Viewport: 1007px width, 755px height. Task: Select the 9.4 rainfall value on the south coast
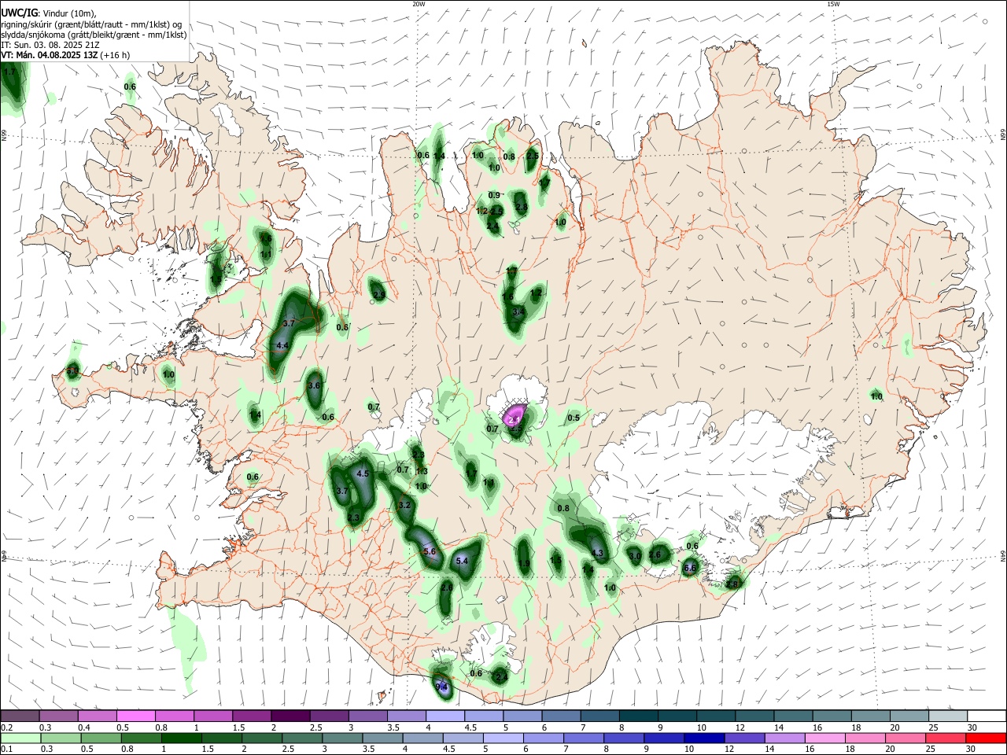441,687
